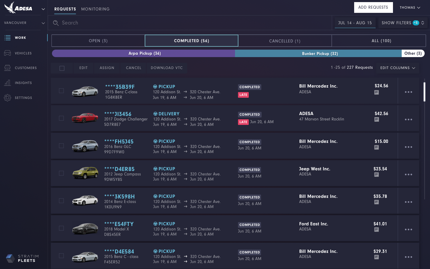The height and width of the screenshot is (269, 430).
Task: Click the Assign button
Action: pyautogui.click(x=107, y=68)
